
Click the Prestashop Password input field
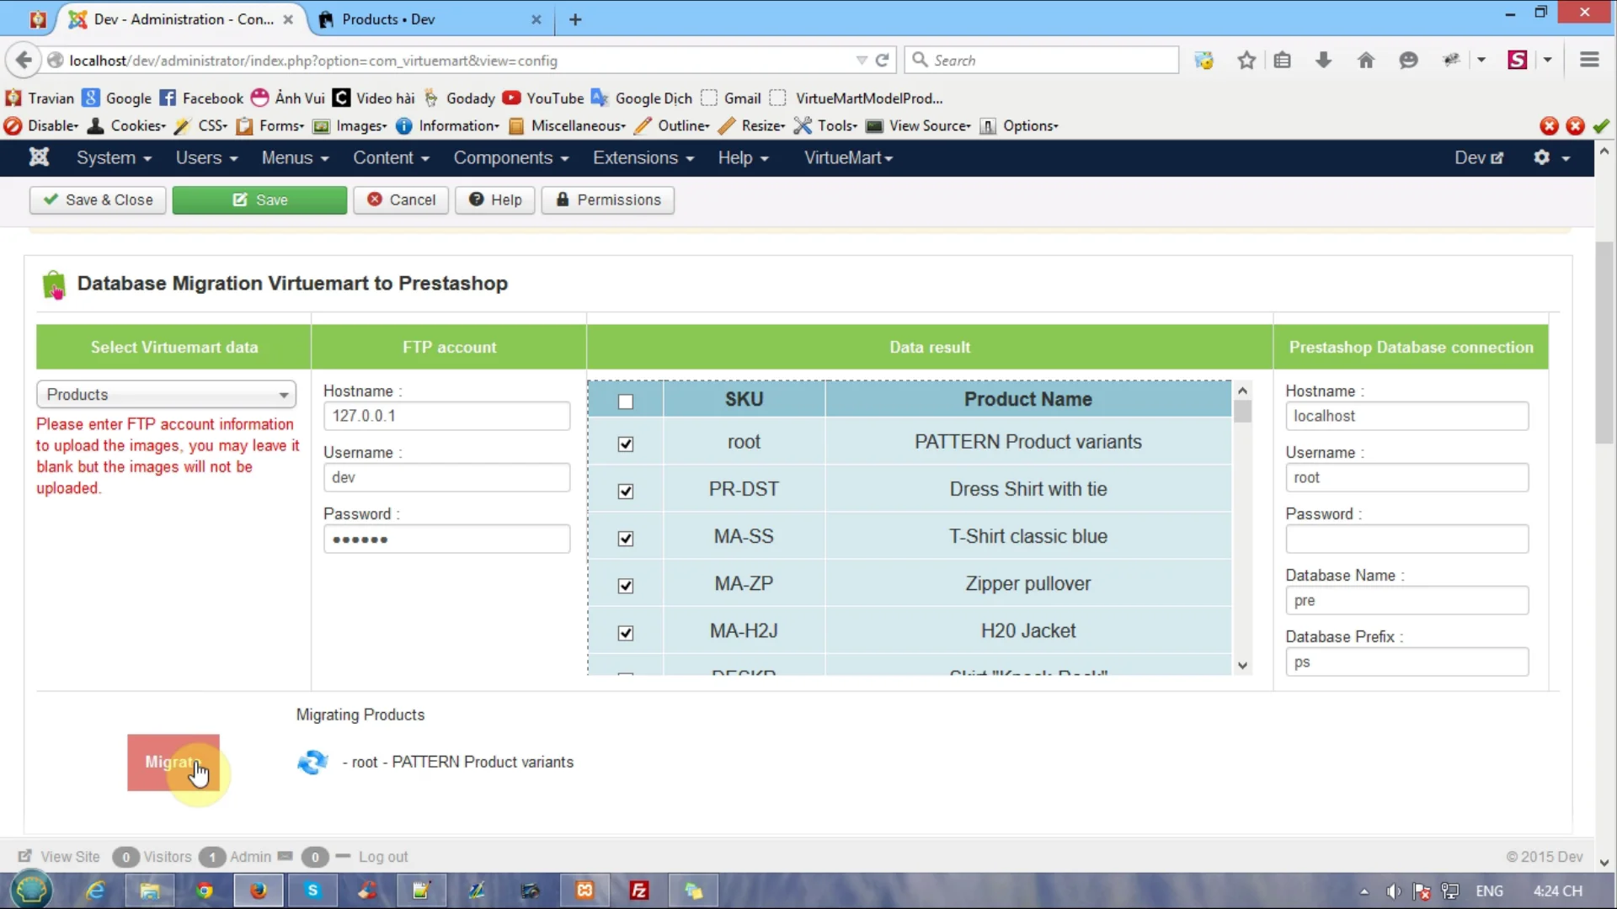[x=1406, y=539]
